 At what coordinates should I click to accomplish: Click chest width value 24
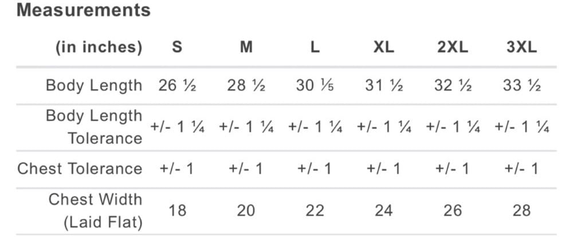[384, 211]
